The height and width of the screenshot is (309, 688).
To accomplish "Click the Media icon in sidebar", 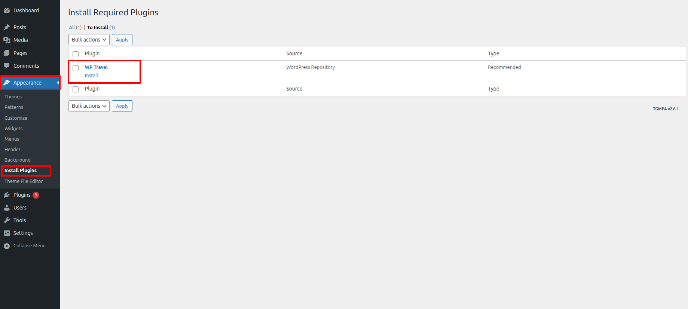I will coord(7,40).
